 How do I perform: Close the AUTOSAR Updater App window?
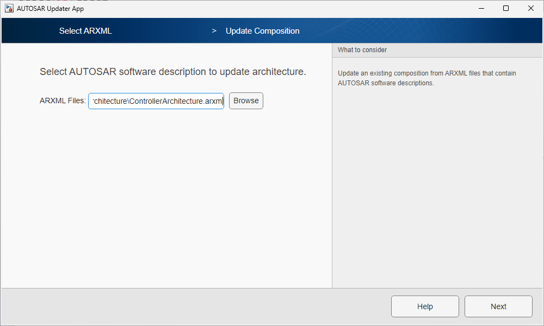(x=531, y=8)
